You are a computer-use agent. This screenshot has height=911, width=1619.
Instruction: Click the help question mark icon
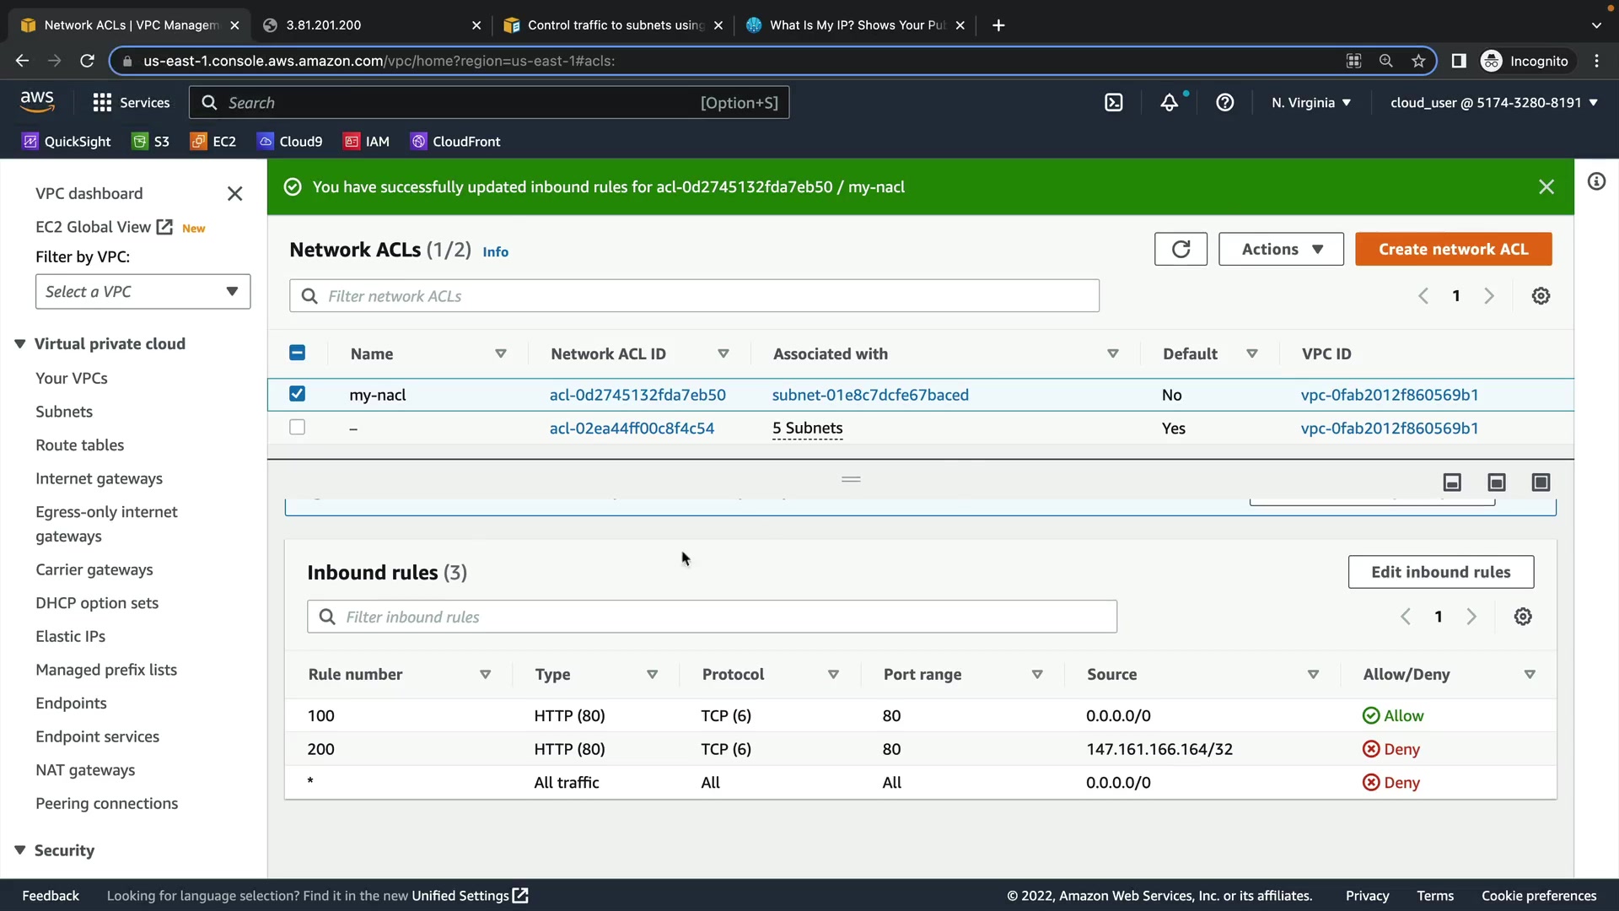(1225, 103)
